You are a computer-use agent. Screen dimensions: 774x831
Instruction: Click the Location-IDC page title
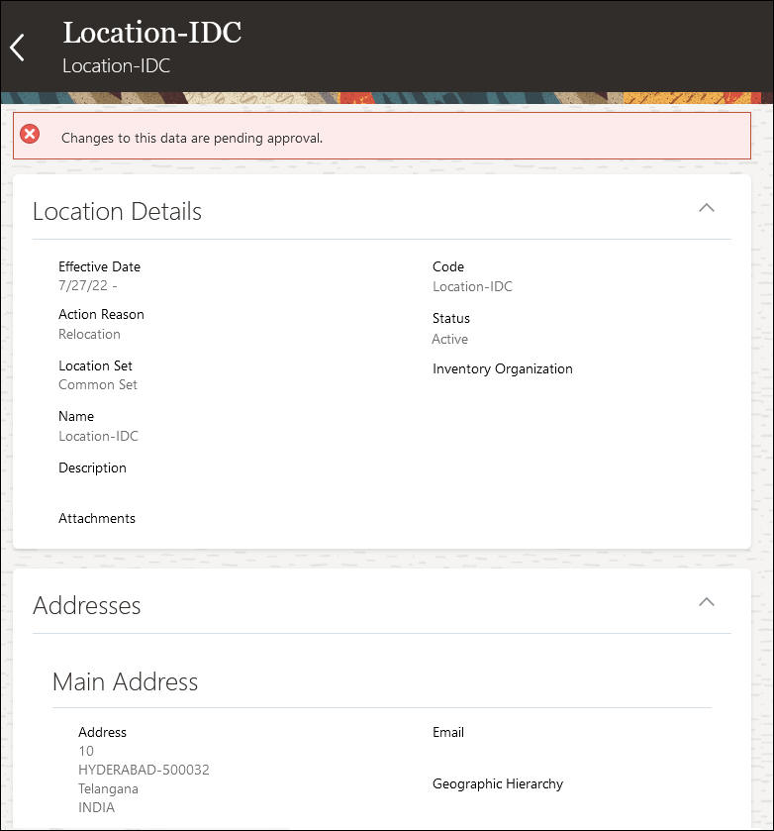coord(152,33)
